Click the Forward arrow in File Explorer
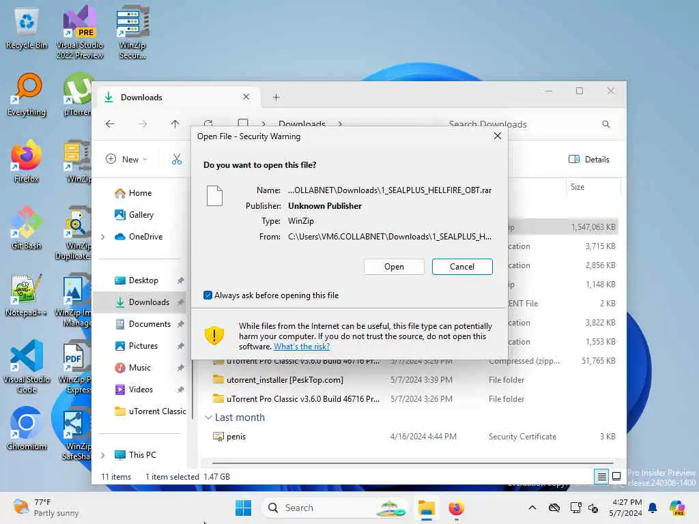 click(142, 124)
